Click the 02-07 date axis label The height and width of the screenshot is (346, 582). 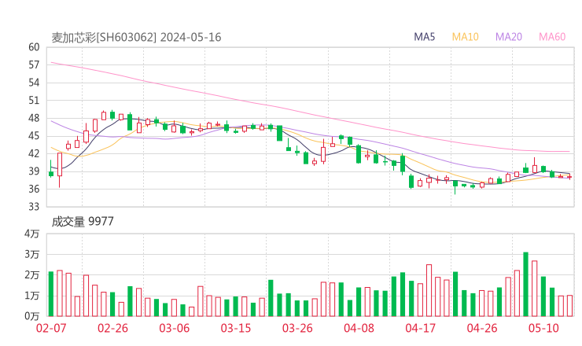(x=51, y=328)
